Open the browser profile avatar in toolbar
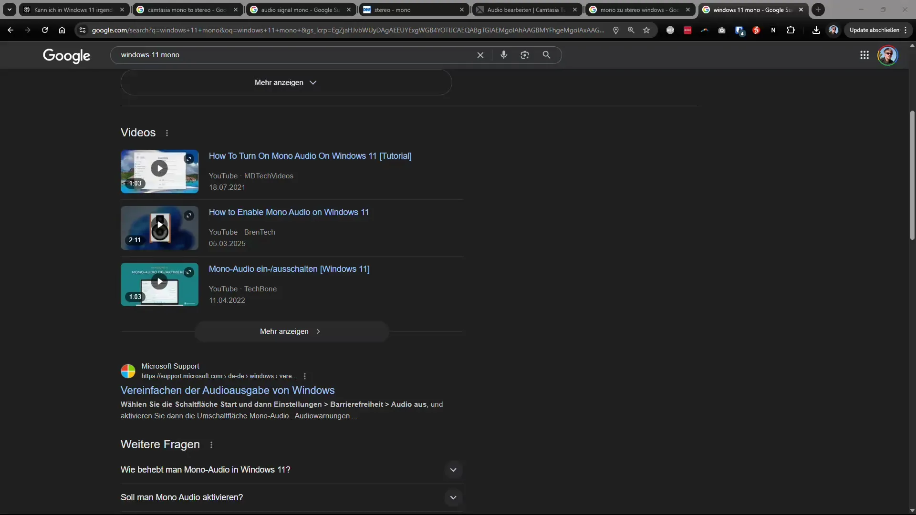 (833, 30)
